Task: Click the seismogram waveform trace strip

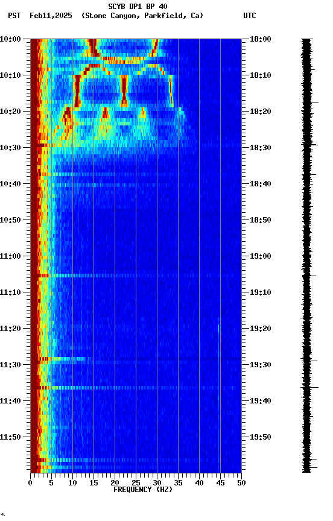Action: coord(307,256)
